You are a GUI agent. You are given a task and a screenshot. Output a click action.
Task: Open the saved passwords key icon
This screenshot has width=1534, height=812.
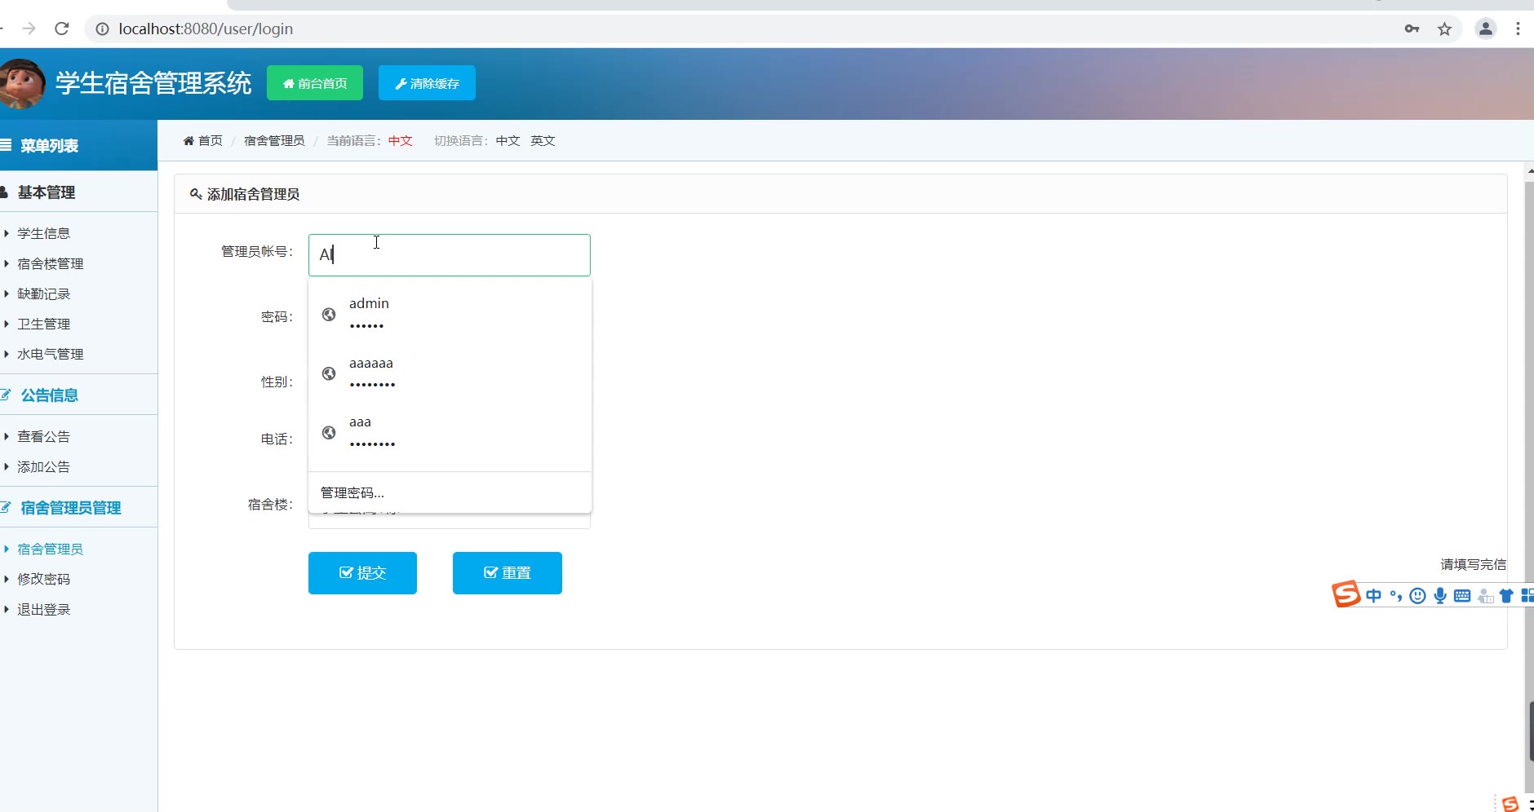[x=1412, y=29]
